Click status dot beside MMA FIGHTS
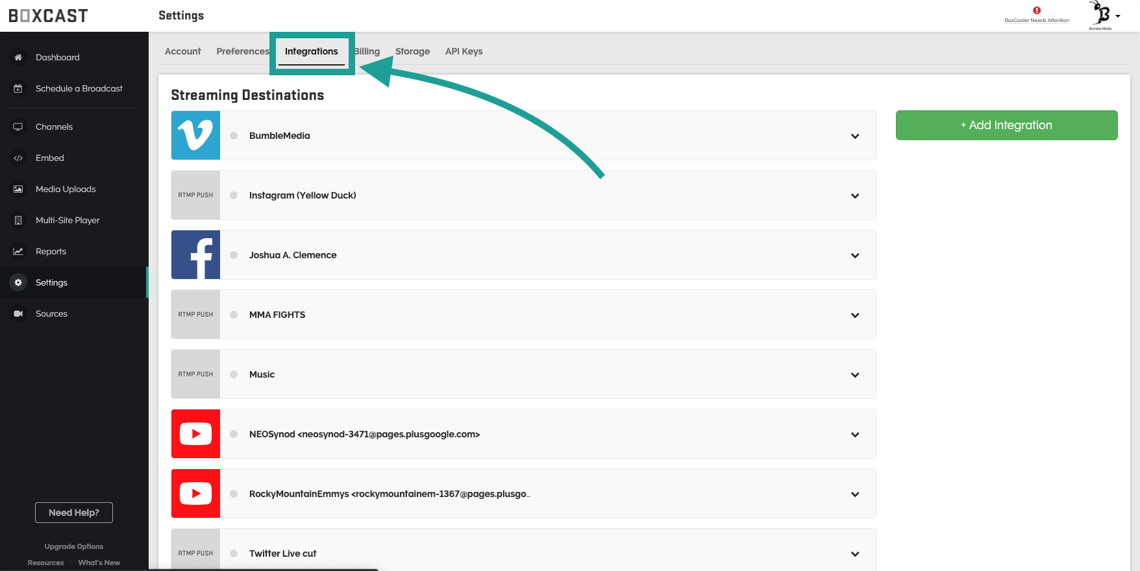The image size is (1140, 571). tap(234, 315)
